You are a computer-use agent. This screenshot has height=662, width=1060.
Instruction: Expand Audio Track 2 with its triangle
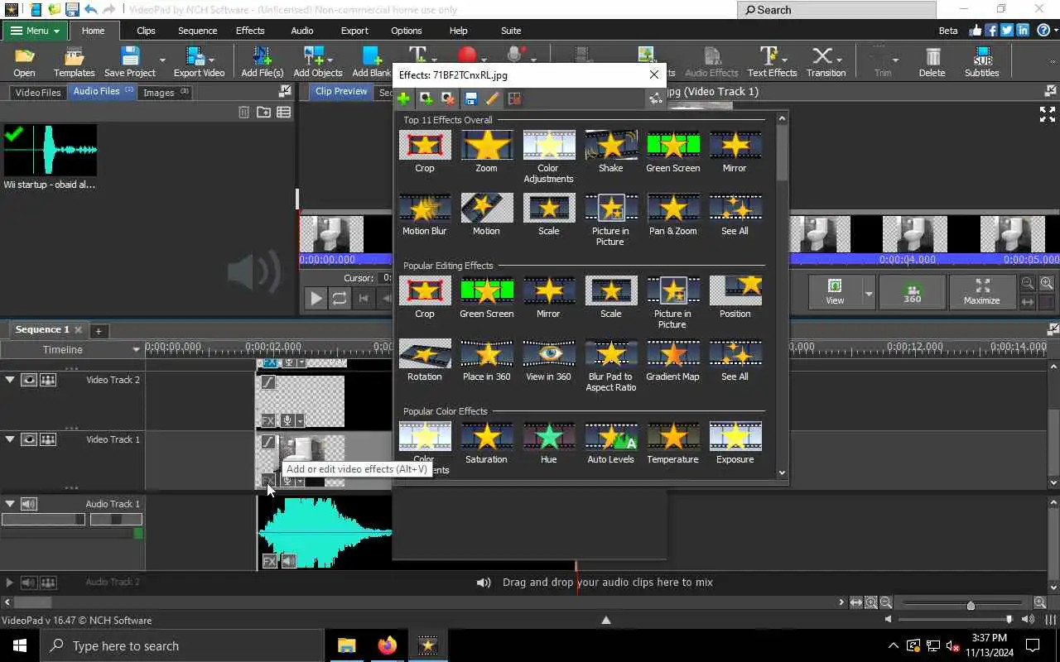pyautogui.click(x=10, y=583)
